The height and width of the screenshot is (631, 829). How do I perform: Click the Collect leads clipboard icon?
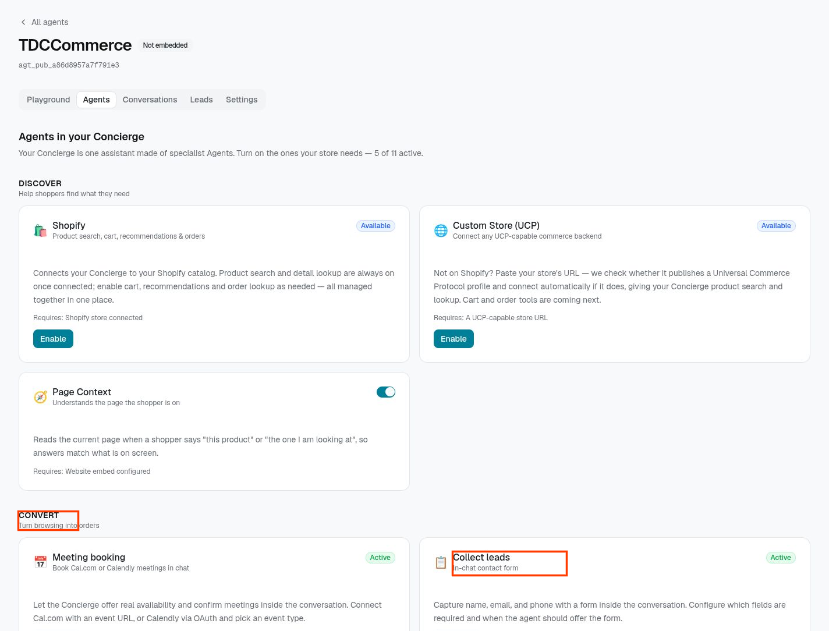pos(441,562)
